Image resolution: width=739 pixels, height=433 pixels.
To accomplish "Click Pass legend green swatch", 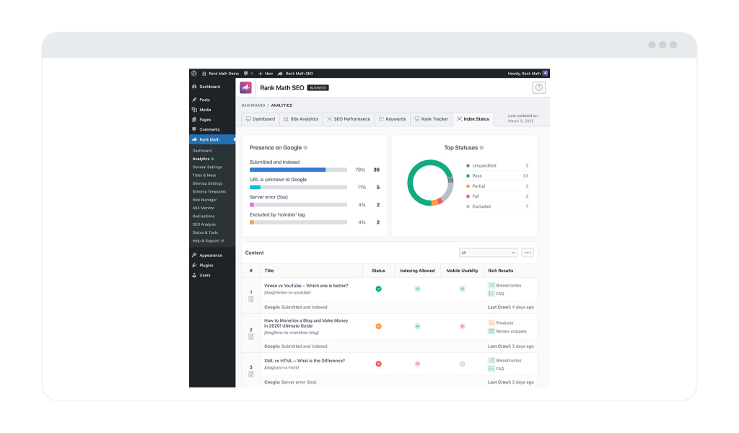I will click(x=468, y=176).
